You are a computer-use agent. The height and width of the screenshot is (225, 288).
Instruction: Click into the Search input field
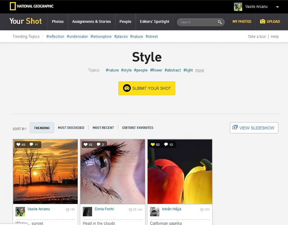pos(197,22)
